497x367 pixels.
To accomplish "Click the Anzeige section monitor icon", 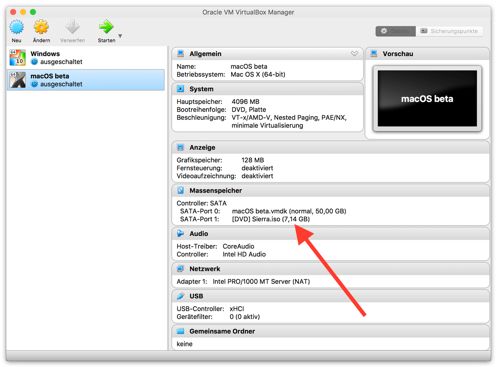I will click(x=180, y=147).
